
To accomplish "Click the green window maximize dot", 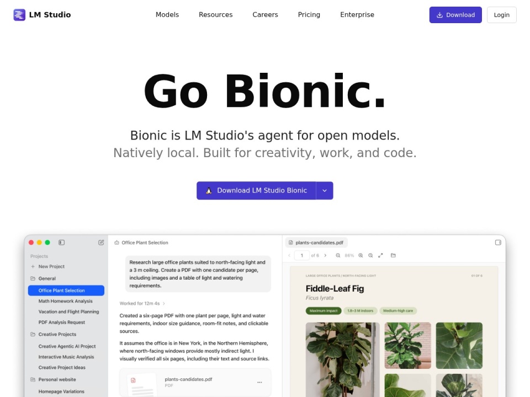I will [x=47, y=243].
